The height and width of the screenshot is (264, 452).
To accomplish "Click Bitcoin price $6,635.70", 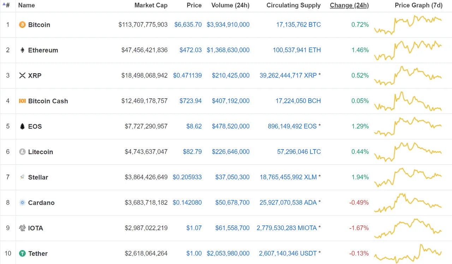I will 188,25.
